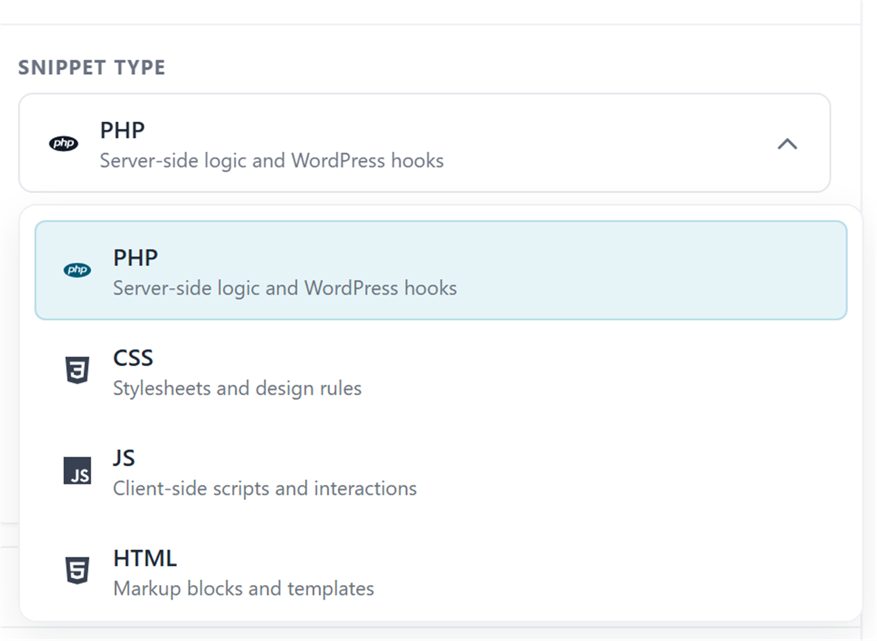The width and height of the screenshot is (877, 641).
Task: Click 'Markup blocks and templates' description
Action: (244, 588)
